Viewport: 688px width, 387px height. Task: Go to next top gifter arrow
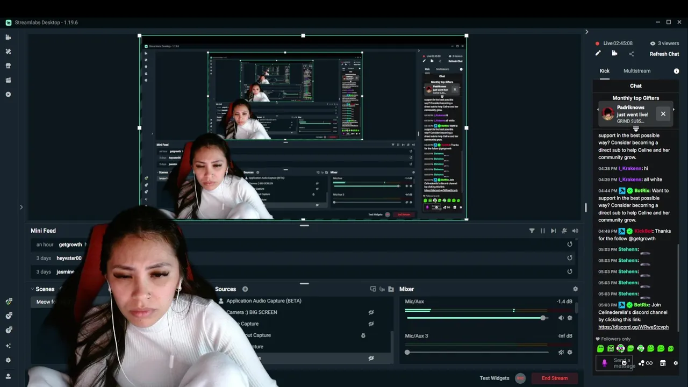coord(673,110)
